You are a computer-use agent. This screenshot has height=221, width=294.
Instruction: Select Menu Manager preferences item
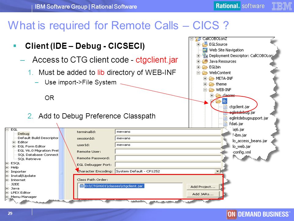[x=24, y=197]
